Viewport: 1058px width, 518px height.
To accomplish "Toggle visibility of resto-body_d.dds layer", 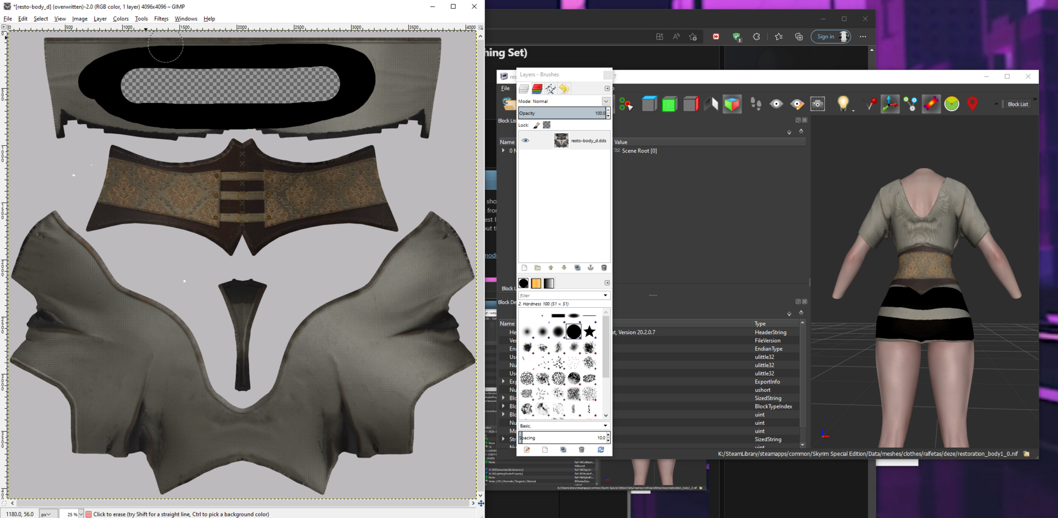I will 525,141.
